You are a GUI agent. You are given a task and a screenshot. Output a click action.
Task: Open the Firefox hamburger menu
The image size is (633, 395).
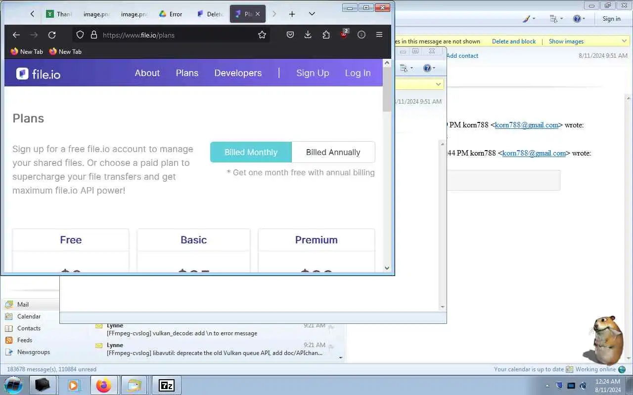coord(379,35)
